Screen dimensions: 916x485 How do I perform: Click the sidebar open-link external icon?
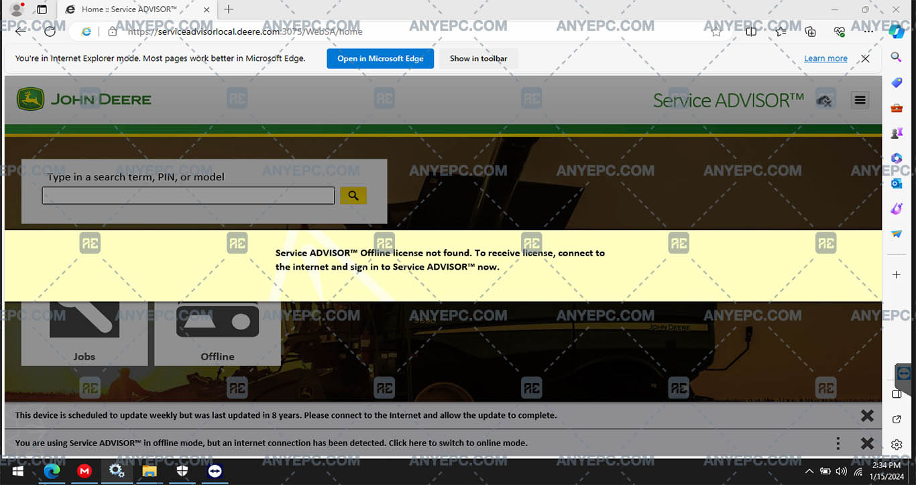coord(897,419)
